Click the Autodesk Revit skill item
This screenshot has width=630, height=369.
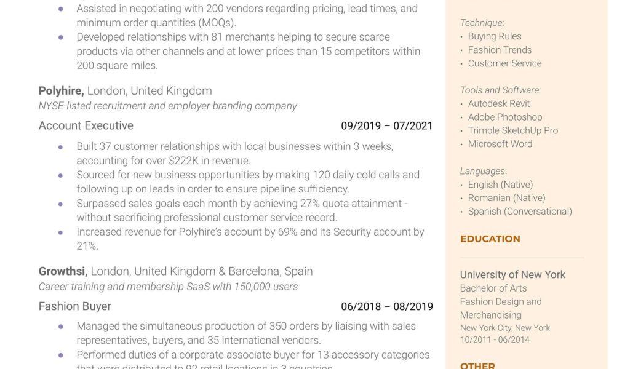(x=498, y=104)
